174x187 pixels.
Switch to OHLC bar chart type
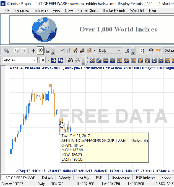coord(69,51)
